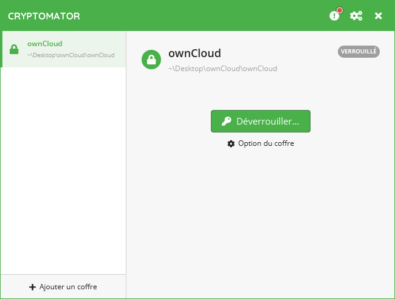Click the VERROUILLÉ status badge
The image size is (395, 299).
pos(359,52)
